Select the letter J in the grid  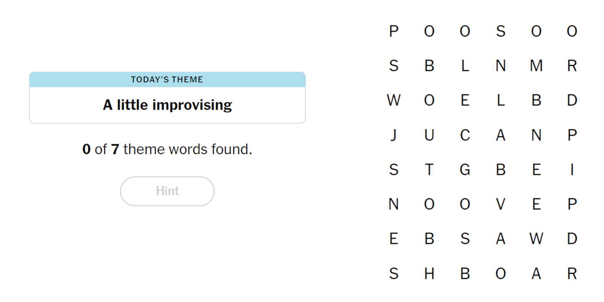394,135
